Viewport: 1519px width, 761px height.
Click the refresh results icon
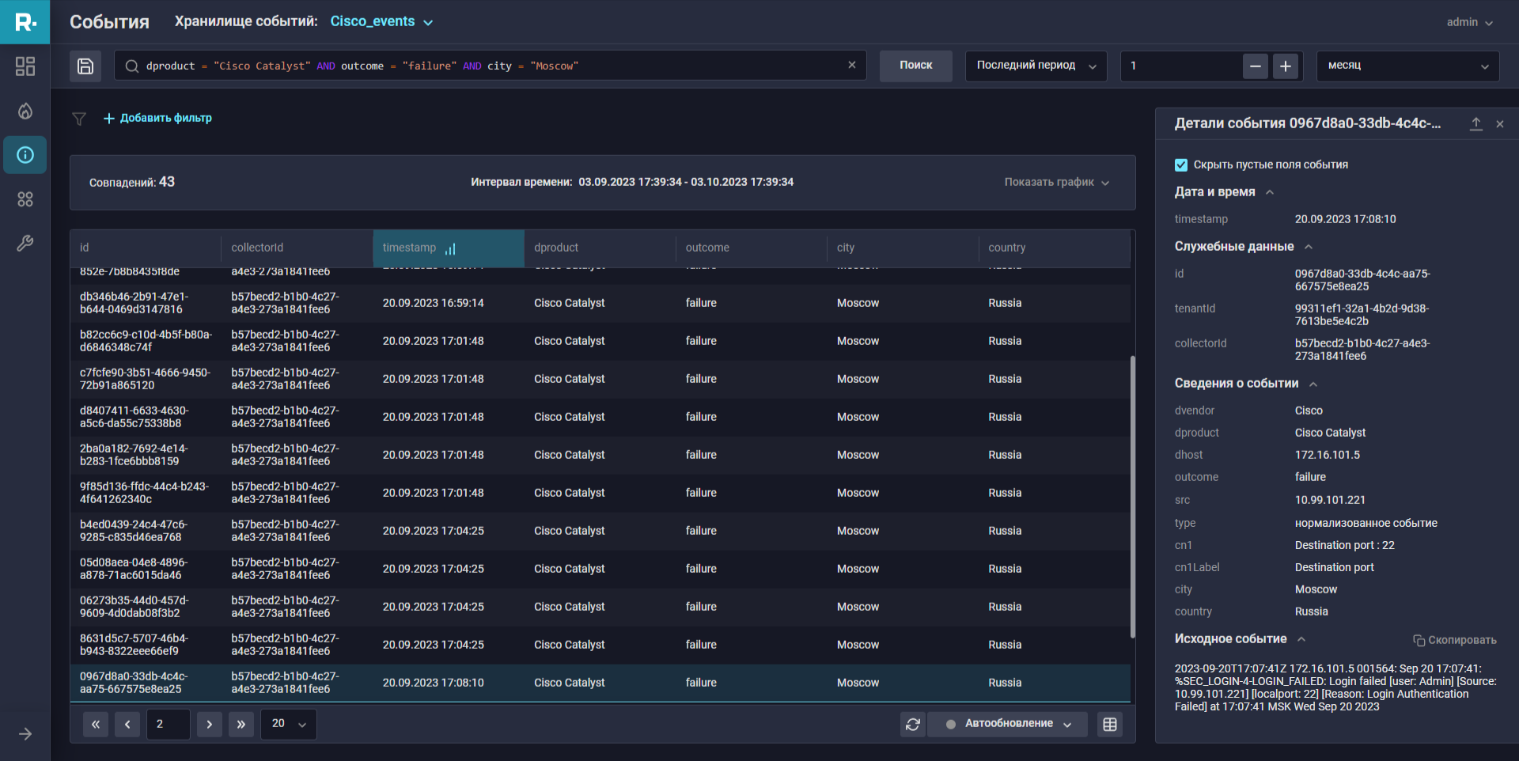[913, 724]
